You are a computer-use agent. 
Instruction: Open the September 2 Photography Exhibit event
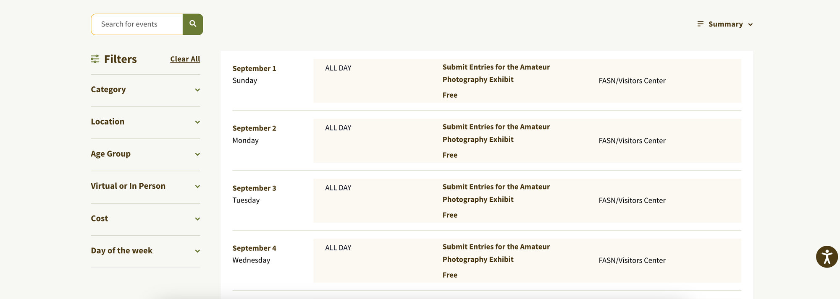tap(496, 133)
